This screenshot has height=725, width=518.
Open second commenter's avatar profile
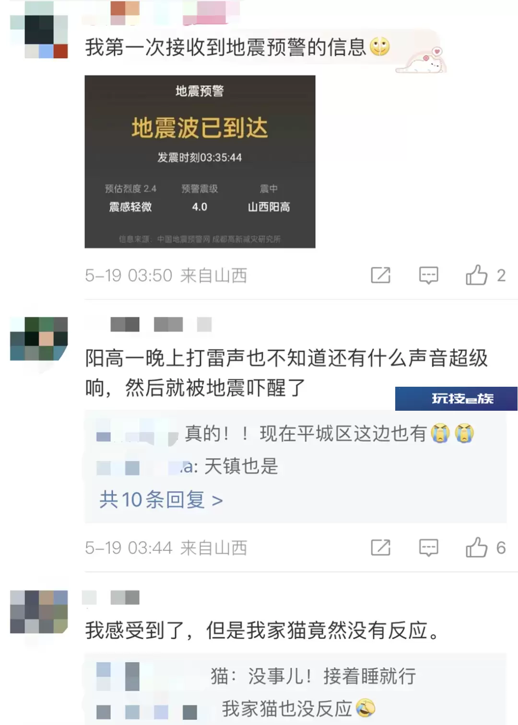[x=39, y=338]
